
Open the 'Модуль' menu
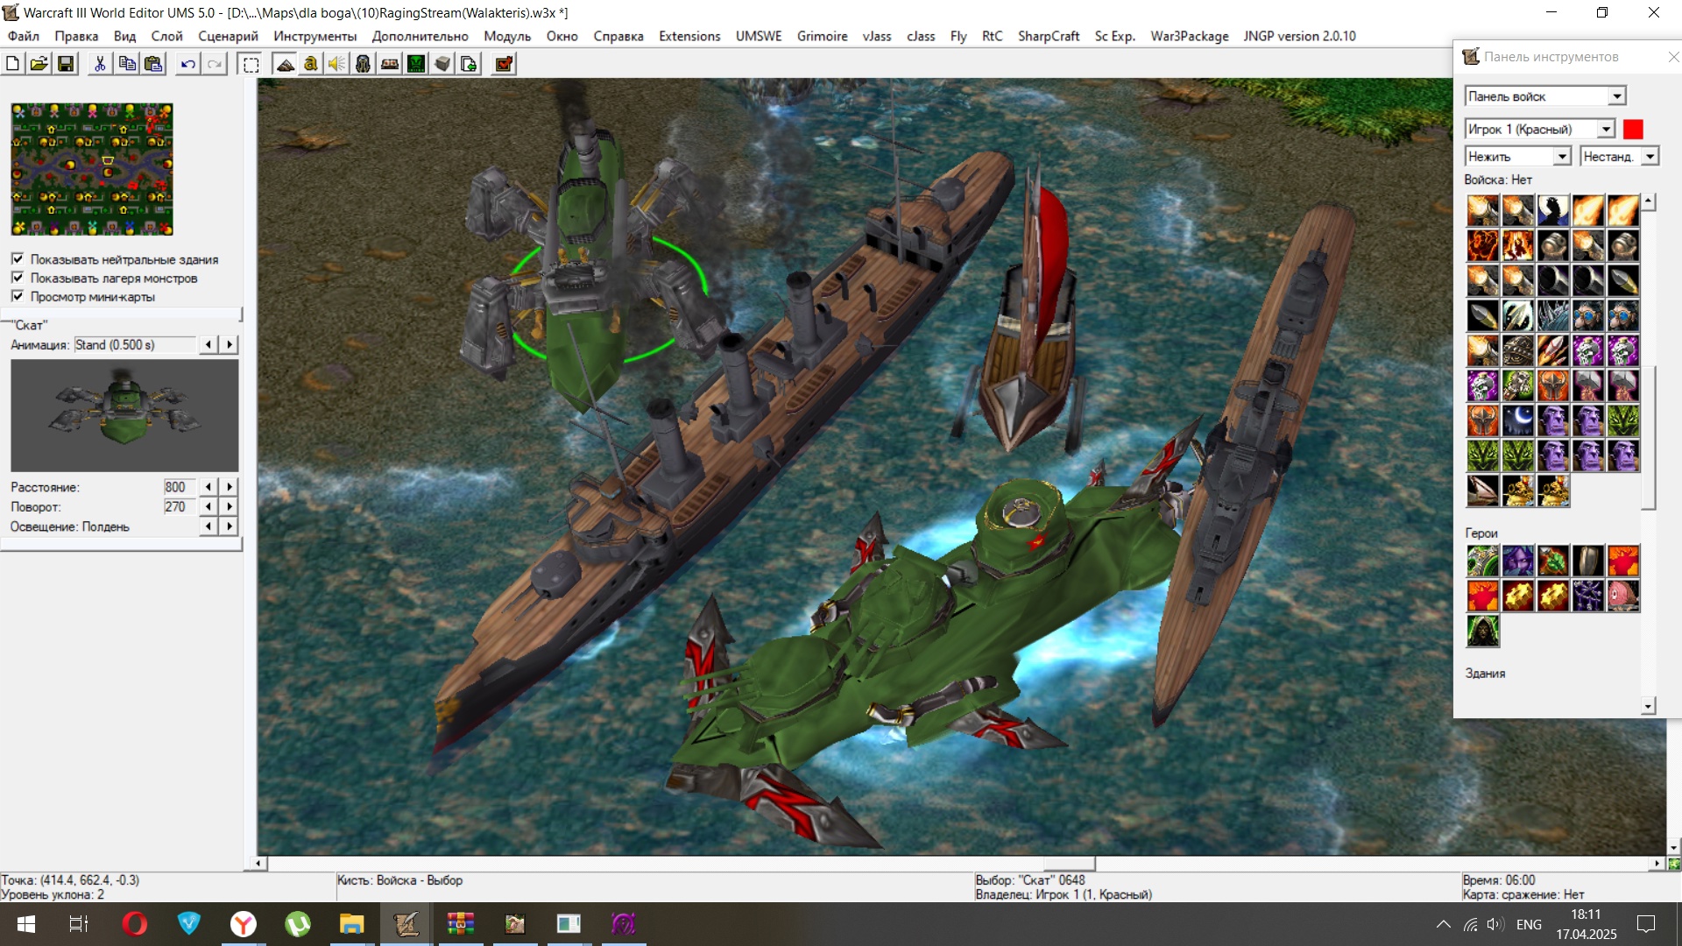[x=506, y=36]
